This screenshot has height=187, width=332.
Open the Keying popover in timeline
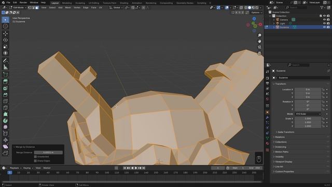[28, 168]
